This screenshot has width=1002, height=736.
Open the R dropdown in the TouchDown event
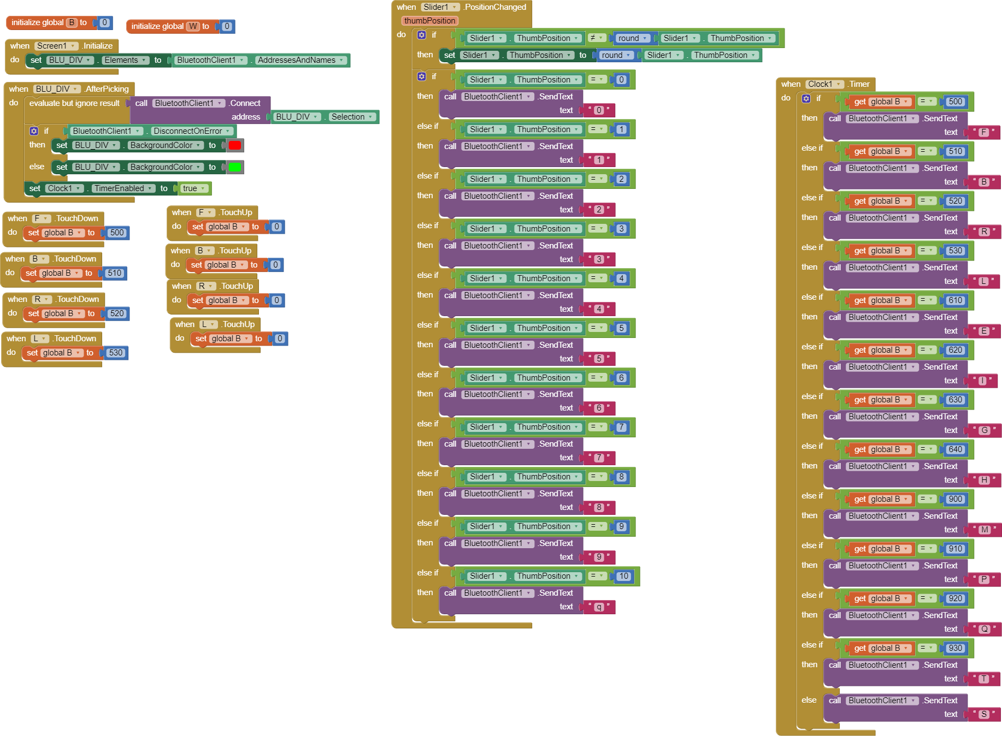coord(43,299)
